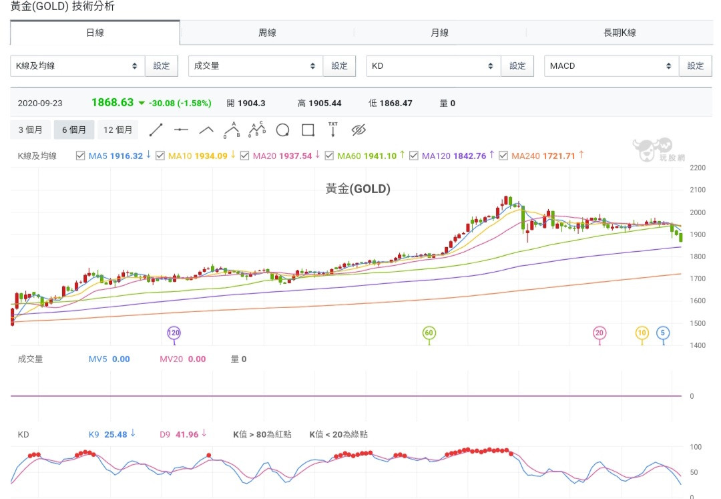
Task: Select the 3 個月 time range button
Action: 31,130
